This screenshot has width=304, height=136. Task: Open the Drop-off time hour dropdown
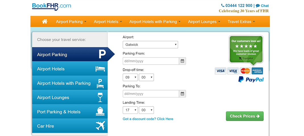point(130,77)
